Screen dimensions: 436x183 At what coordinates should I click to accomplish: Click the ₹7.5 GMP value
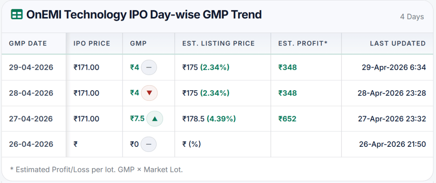pos(138,119)
